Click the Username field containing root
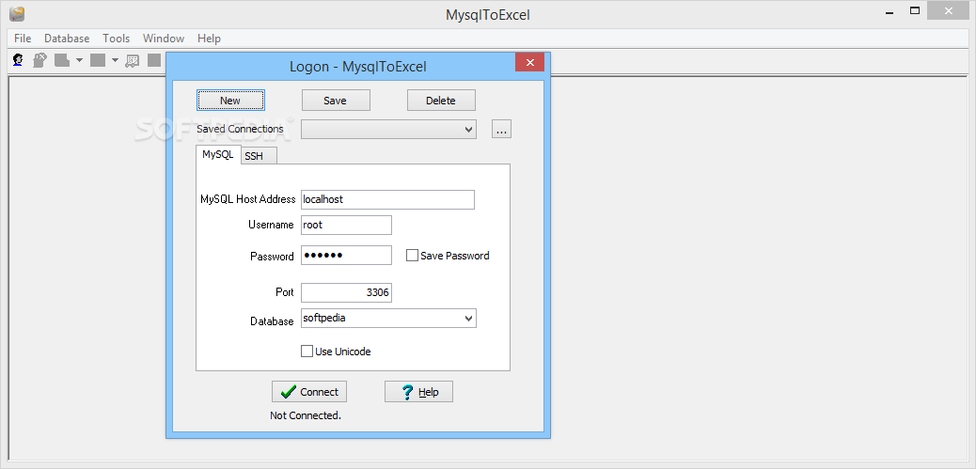Viewport: 976px width, 469px height. pos(347,226)
